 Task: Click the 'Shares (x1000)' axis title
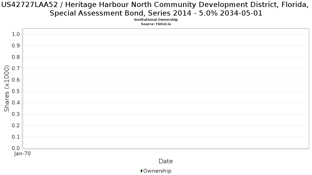tap(7, 89)
